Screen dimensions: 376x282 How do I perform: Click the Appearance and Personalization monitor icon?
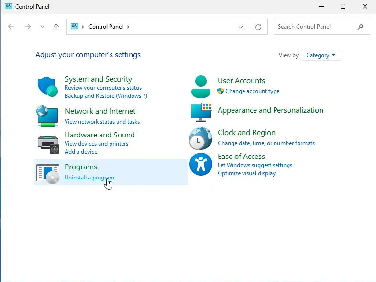click(x=201, y=112)
